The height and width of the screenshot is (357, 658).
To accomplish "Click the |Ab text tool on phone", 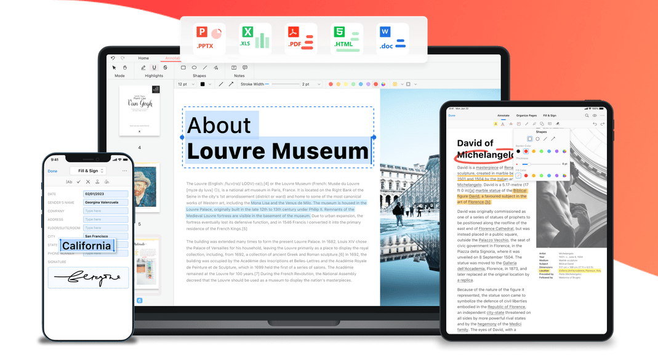I will [69, 182].
